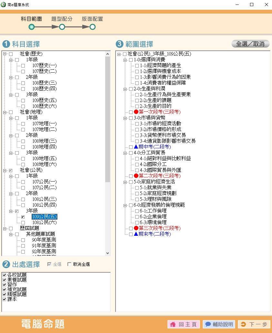
Task: Collapse the 4-0:分工與貿易 chapter node
Action: tap(125, 153)
